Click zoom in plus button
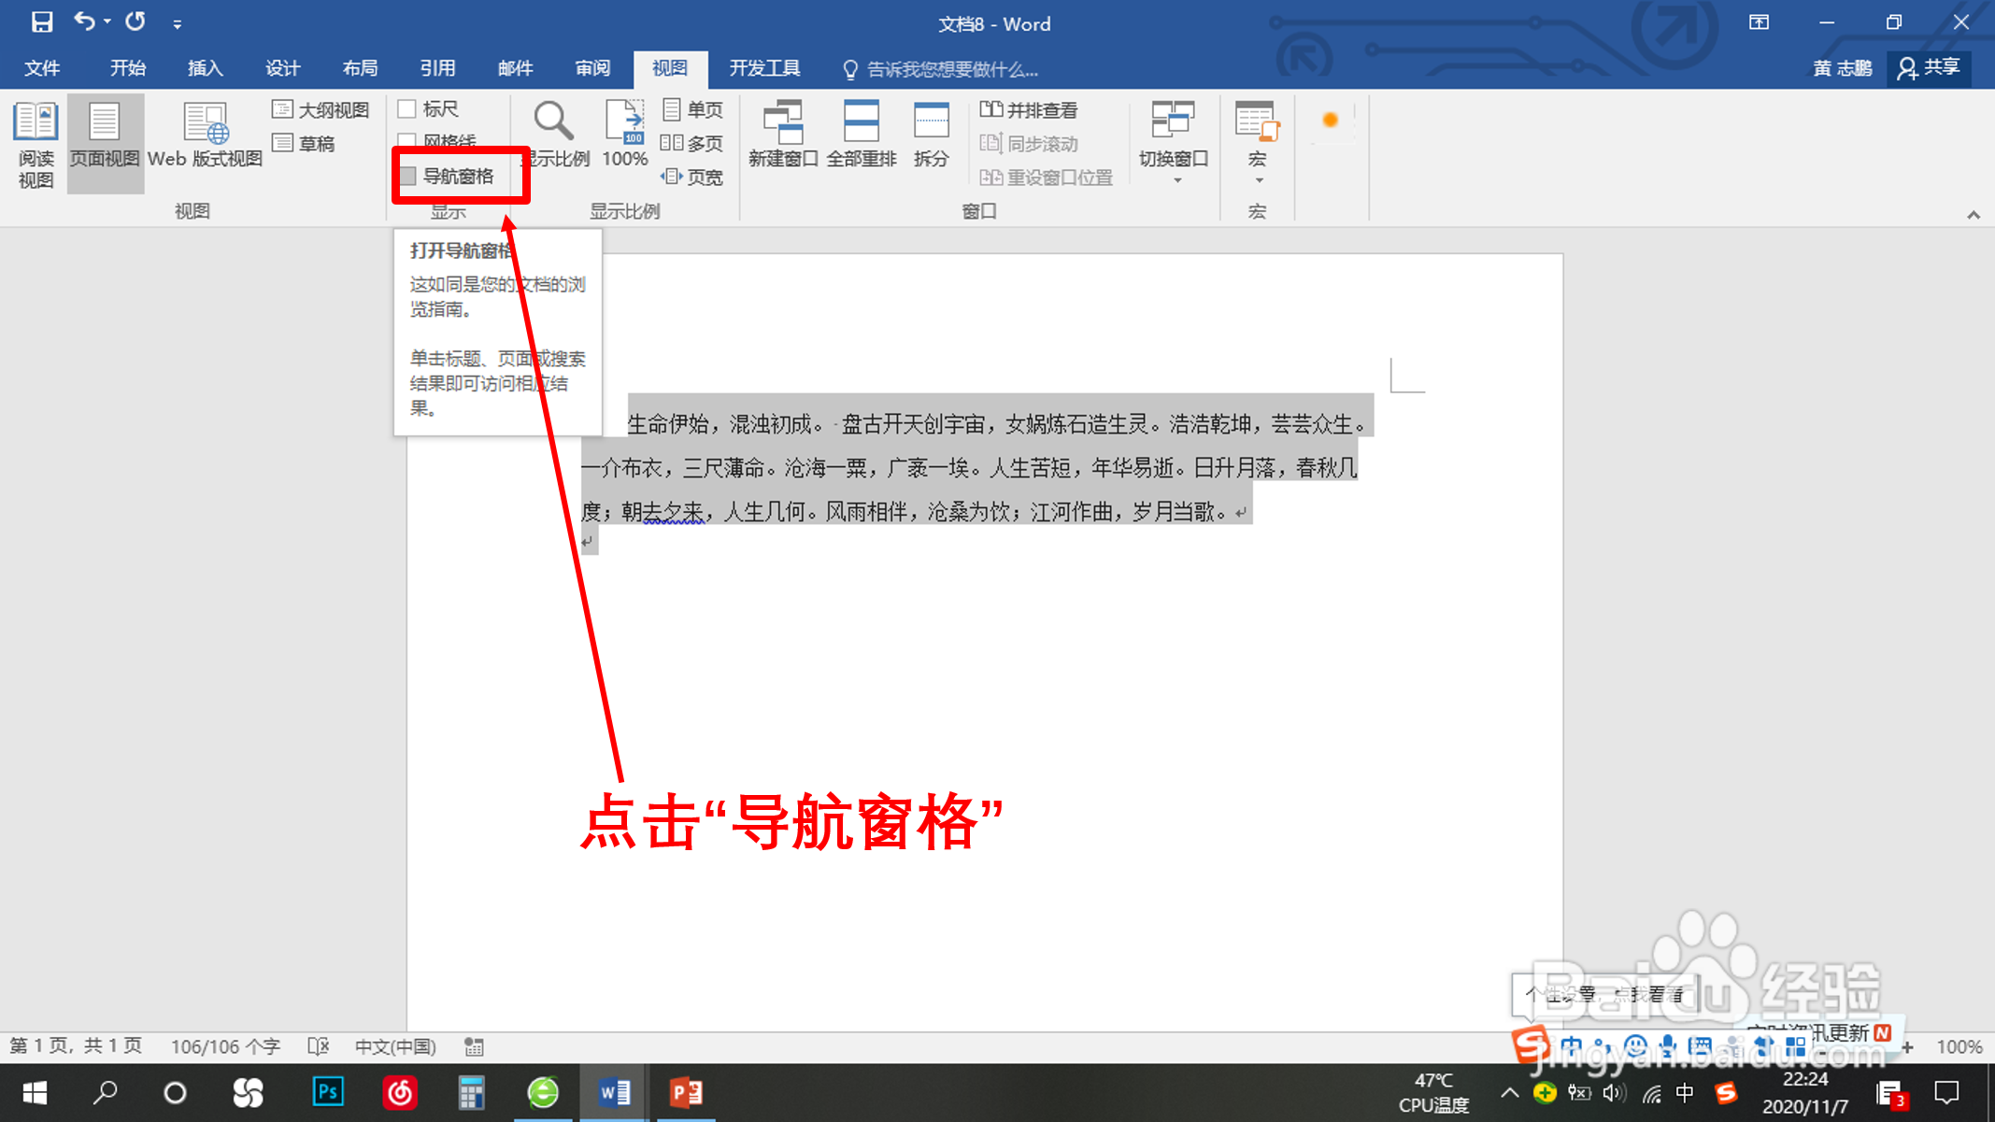 1907,1047
